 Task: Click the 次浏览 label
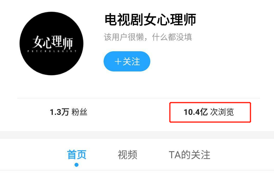222,112
